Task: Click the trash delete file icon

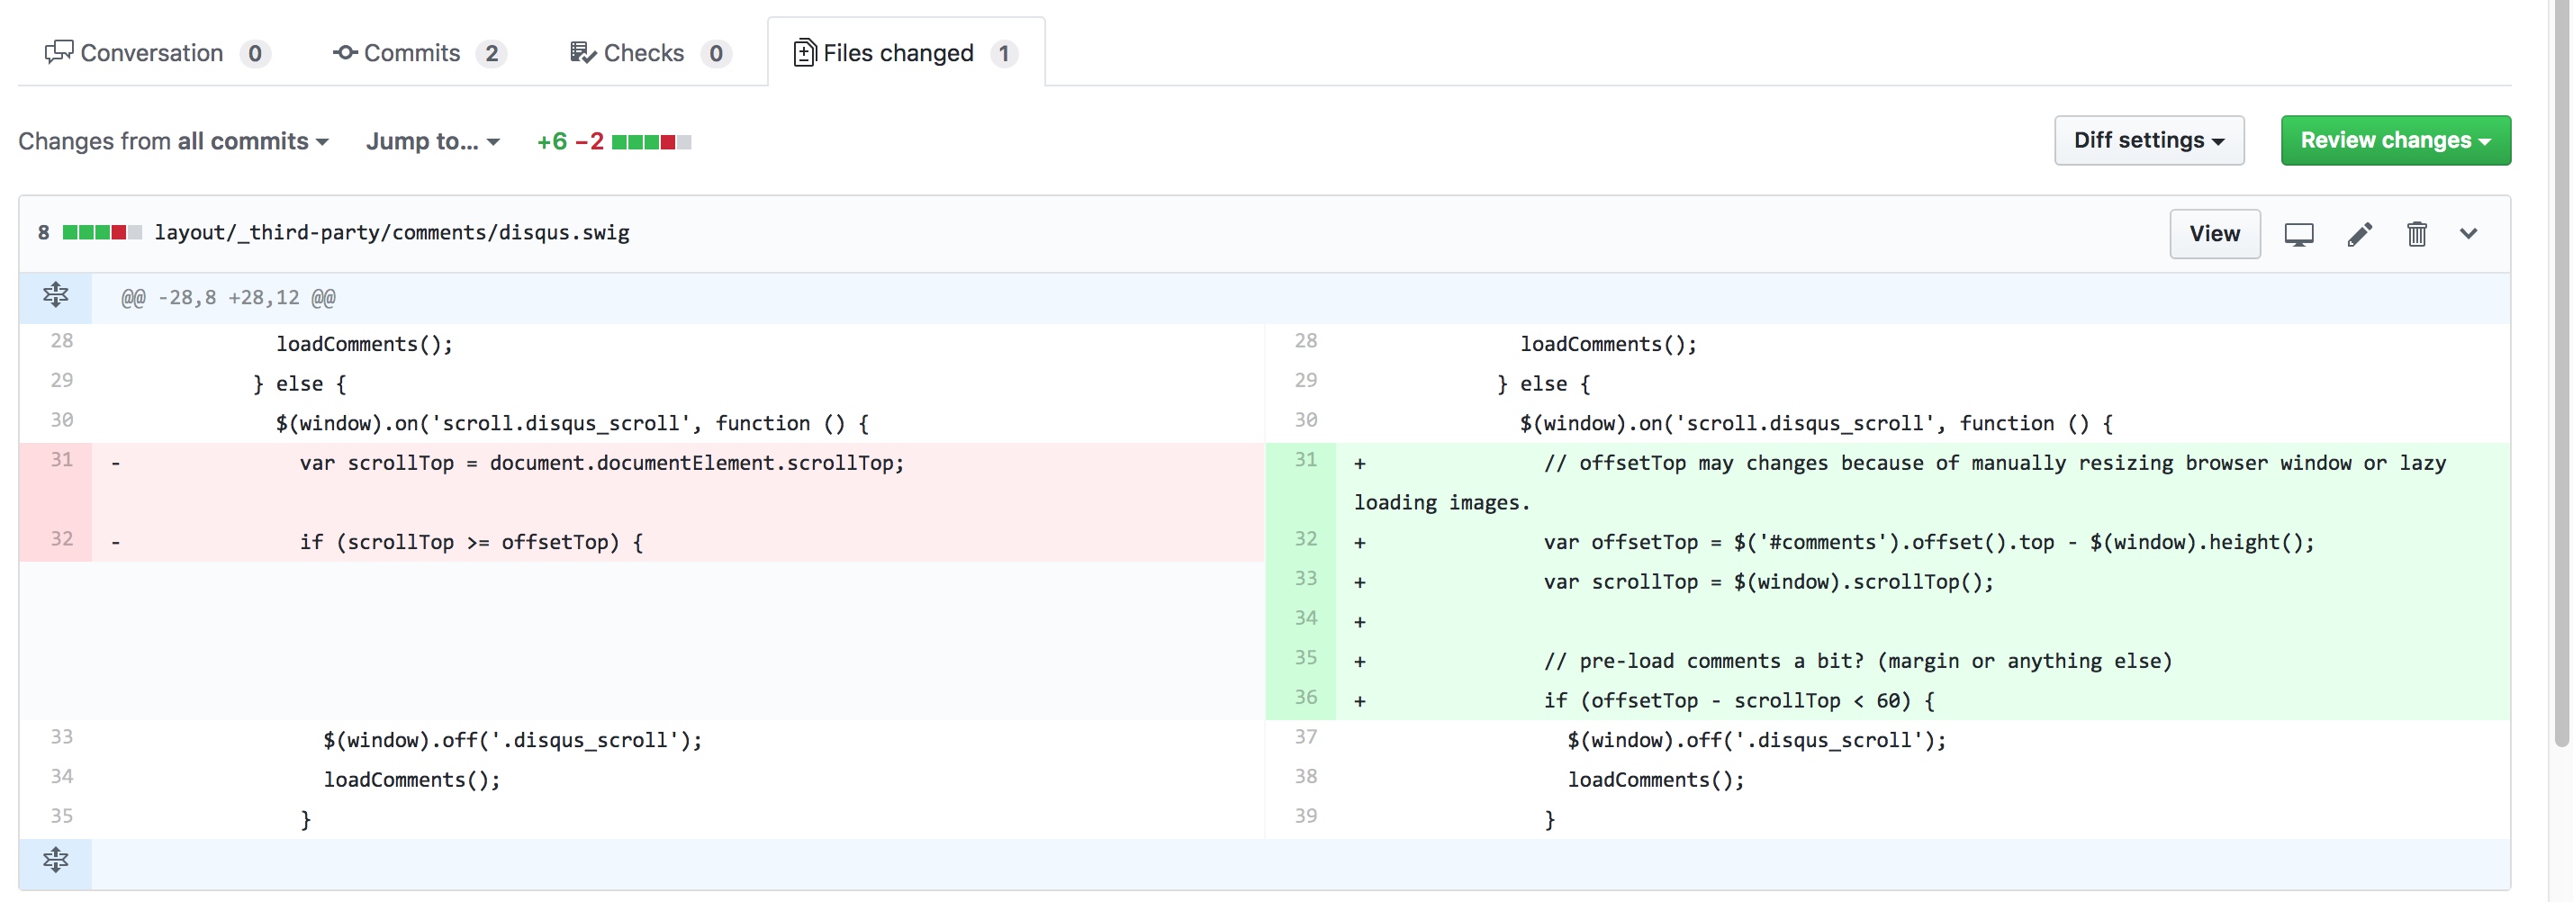Action: click(2416, 235)
